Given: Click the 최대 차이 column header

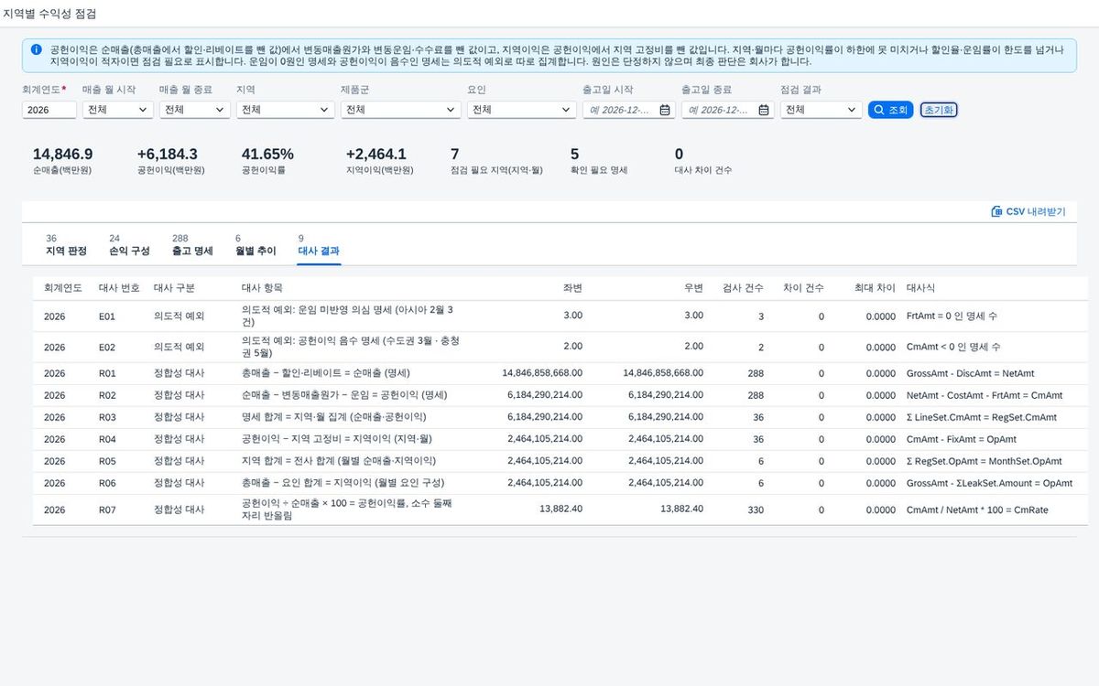Looking at the screenshot, I should tap(875, 288).
